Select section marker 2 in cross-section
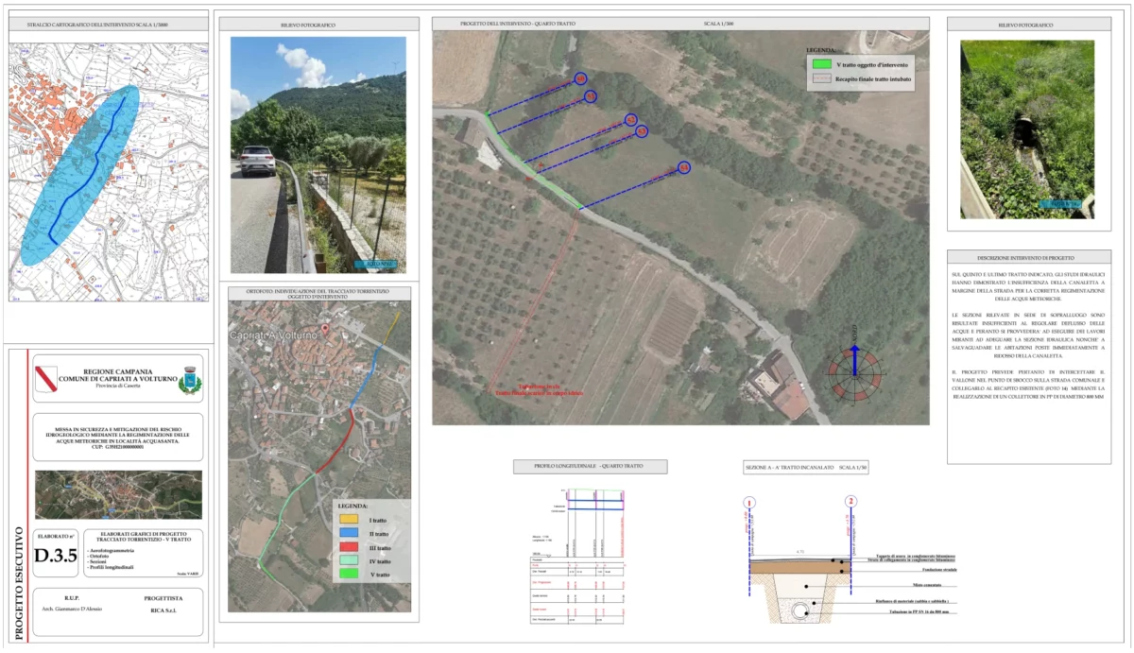1134x653 pixels. click(851, 502)
